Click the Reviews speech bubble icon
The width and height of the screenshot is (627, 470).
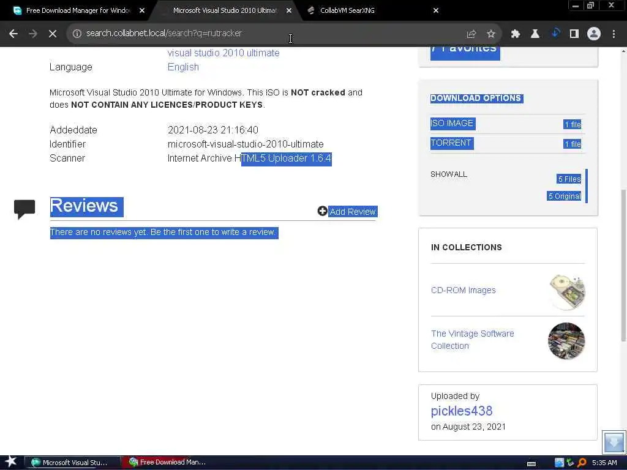point(24,209)
